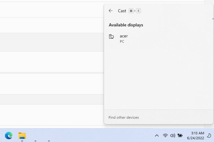Image resolution: width=214 pixels, height=142 pixels.
Task: Click the Find other devices link
Action: (124, 117)
